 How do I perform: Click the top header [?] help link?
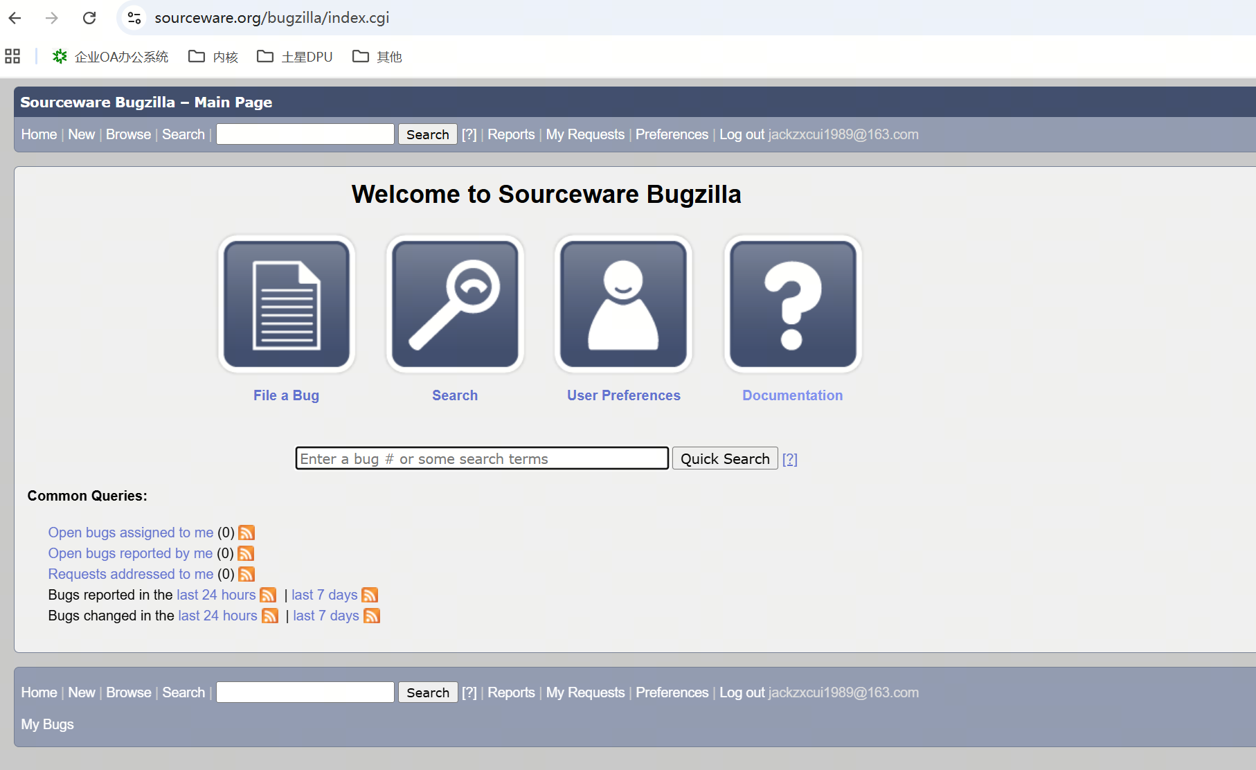click(469, 134)
